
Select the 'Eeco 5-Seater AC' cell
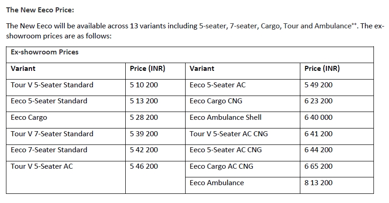pyautogui.click(x=218, y=85)
